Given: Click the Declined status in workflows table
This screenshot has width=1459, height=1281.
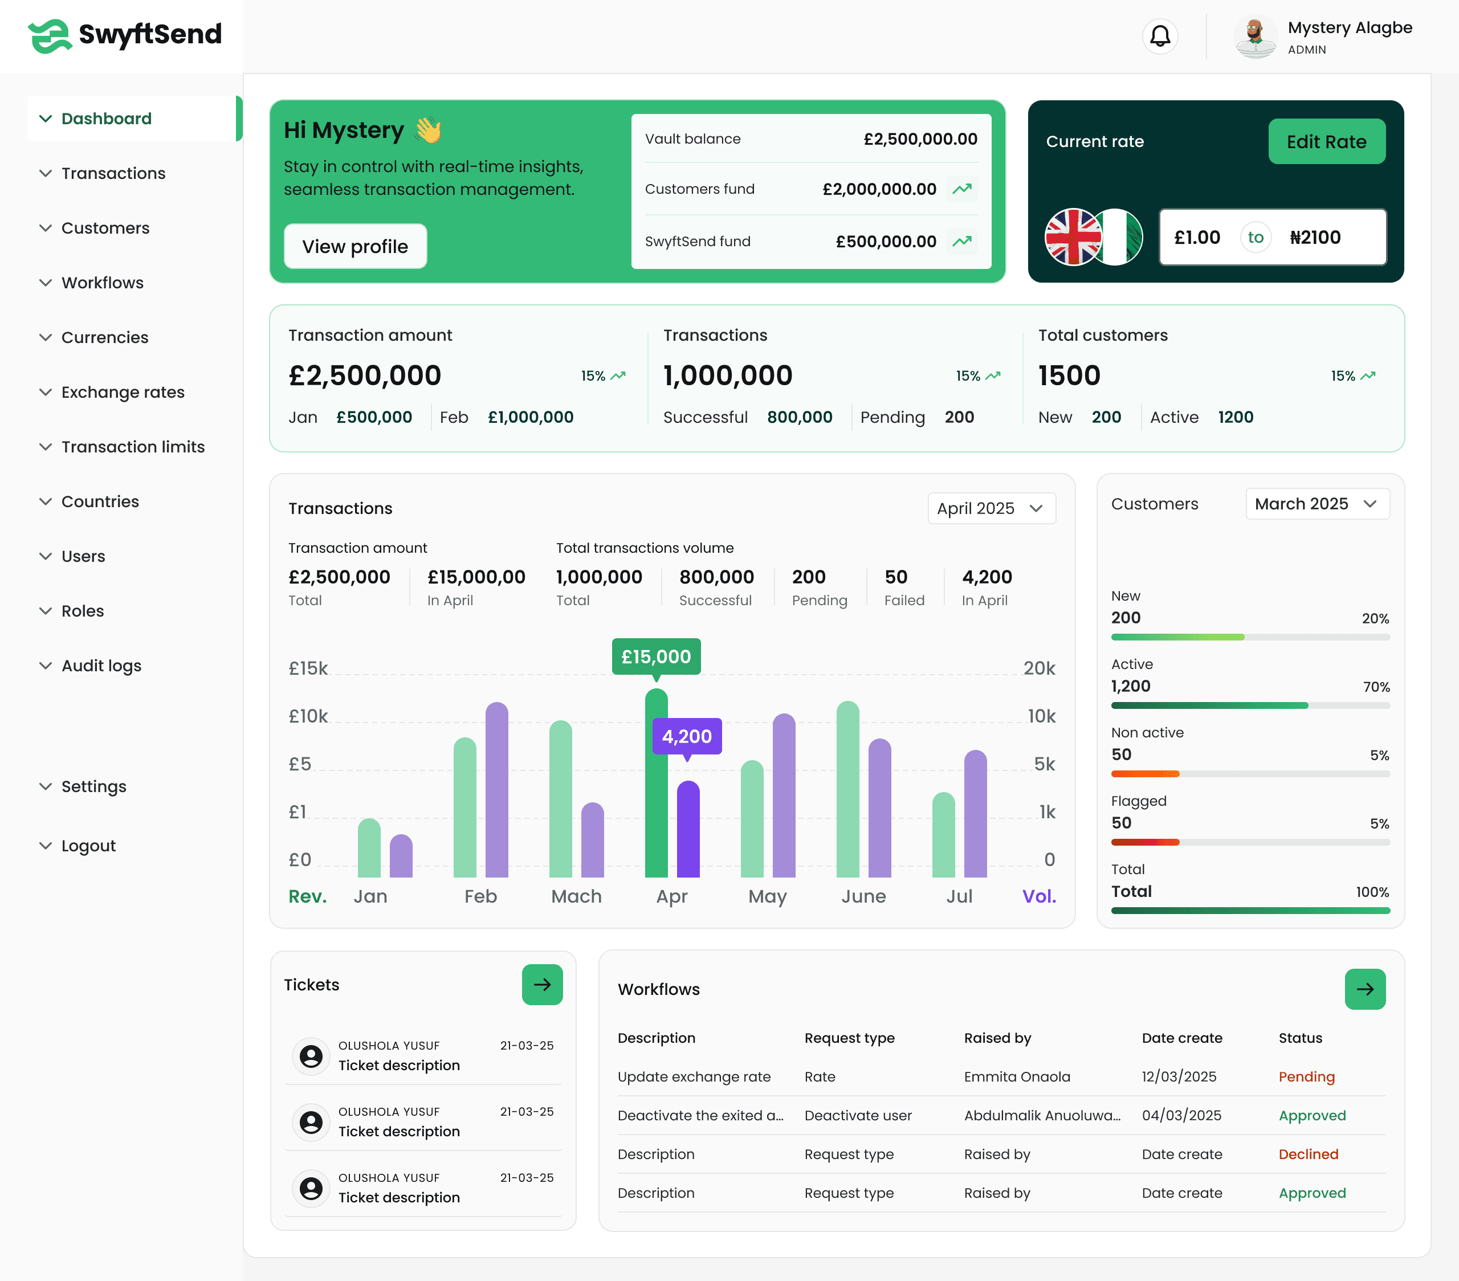Looking at the screenshot, I should (1309, 1153).
